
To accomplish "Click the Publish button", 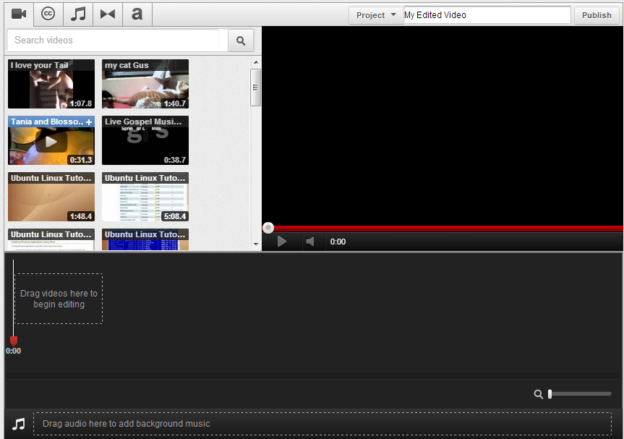I will point(597,15).
